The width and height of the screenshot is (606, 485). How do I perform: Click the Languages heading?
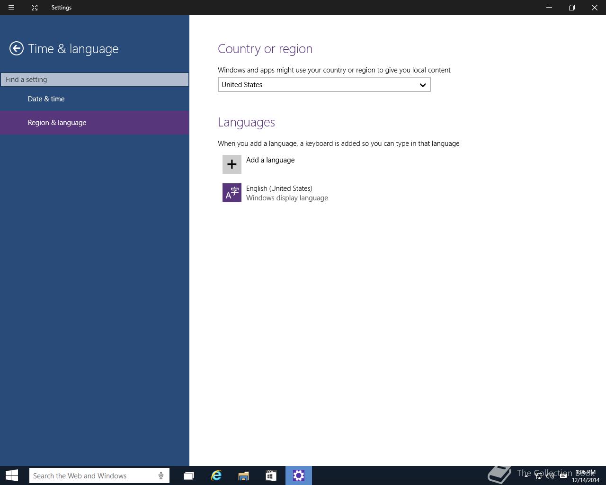pyautogui.click(x=246, y=122)
